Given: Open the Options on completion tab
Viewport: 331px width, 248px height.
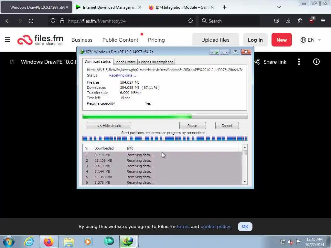Looking at the screenshot, I should point(156,62).
